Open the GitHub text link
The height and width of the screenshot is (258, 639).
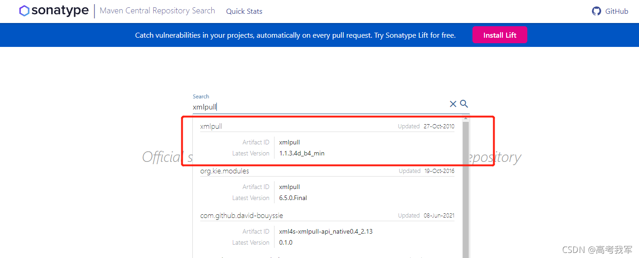click(616, 11)
